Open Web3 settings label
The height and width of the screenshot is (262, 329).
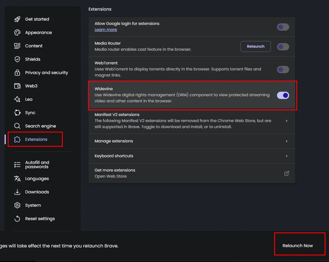tap(31, 86)
